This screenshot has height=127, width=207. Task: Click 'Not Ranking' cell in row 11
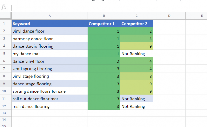137,99
